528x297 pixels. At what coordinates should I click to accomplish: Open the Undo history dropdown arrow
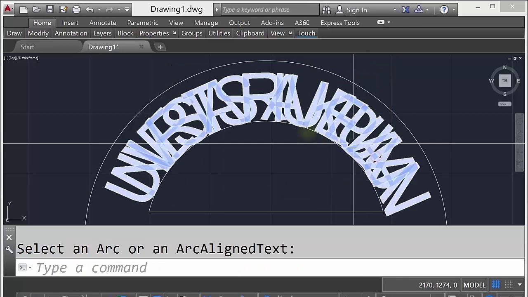pyautogui.click(x=99, y=9)
